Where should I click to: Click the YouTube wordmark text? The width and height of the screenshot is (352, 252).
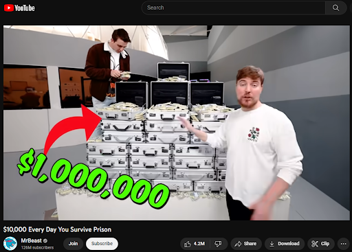click(x=25, y=8)
